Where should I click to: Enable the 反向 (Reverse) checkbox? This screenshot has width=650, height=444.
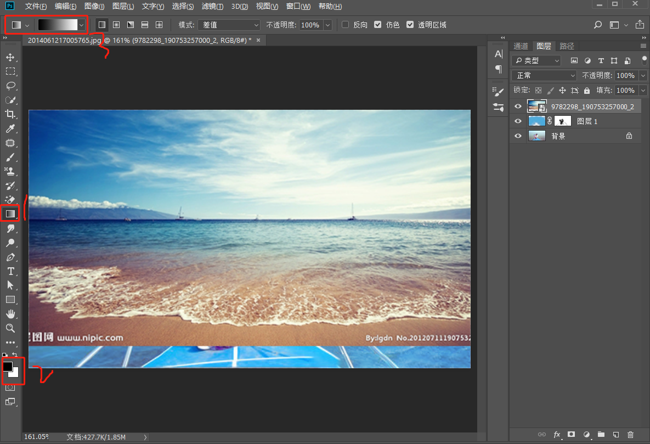click(x=345, y=25)
